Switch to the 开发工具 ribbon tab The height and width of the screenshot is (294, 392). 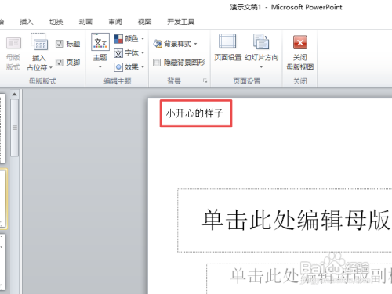pos(181,22)
